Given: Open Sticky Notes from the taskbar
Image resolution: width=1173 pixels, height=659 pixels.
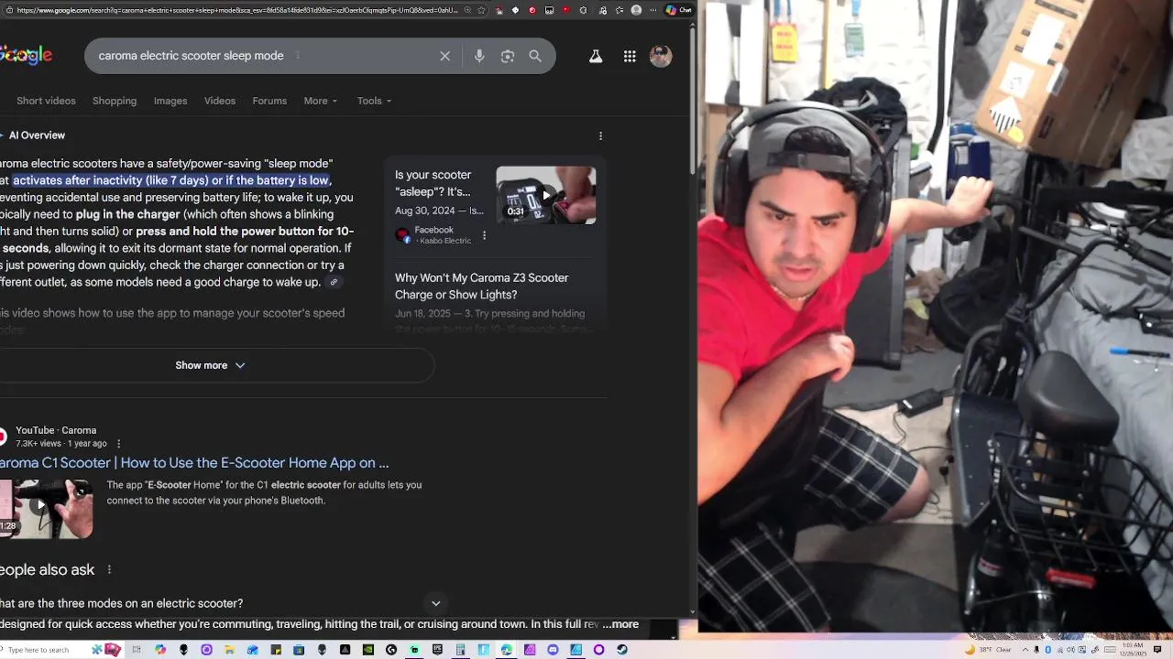Looking at the screenshot, I should (x=276, y=650).
